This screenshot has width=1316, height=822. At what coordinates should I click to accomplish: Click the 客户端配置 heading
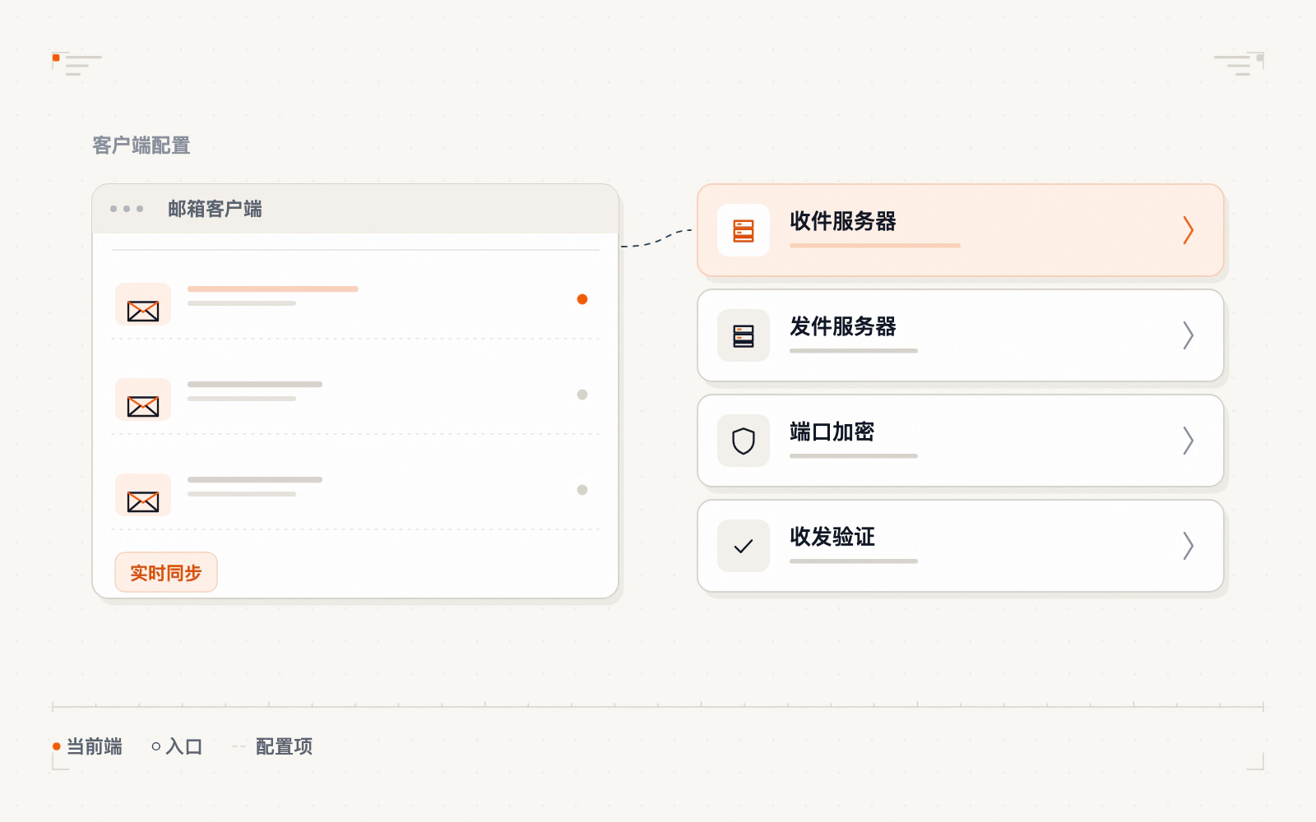141,145
